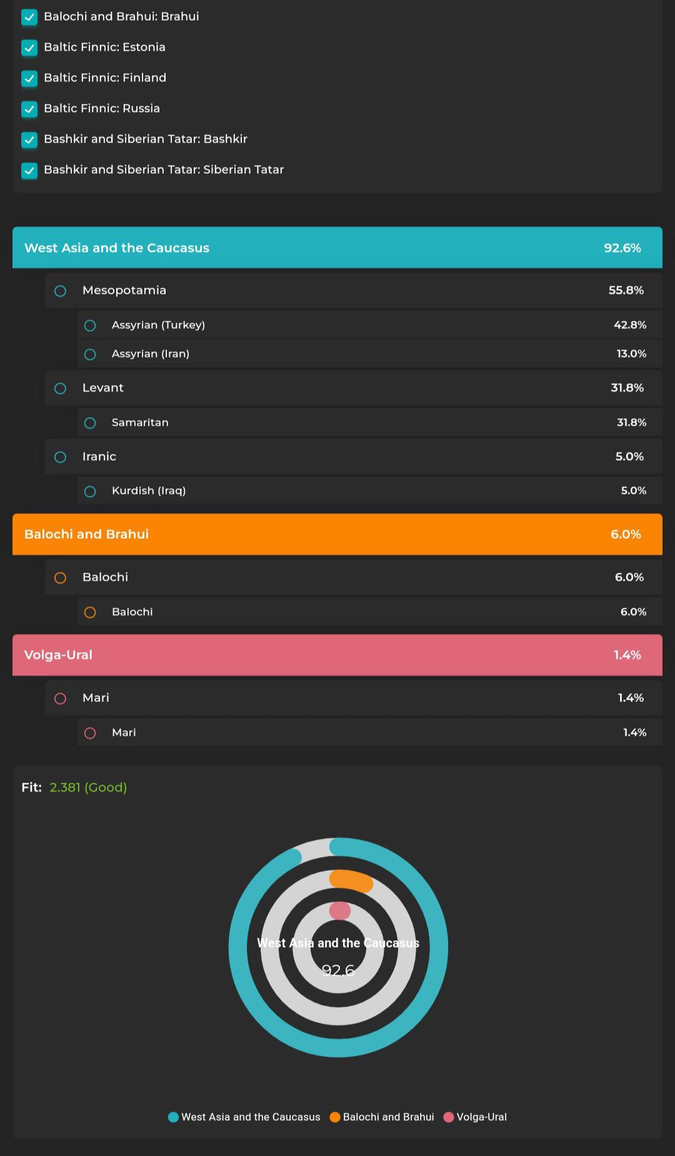
Task: Select the Mari 1.4% sub-row
Action: (370, 732)
